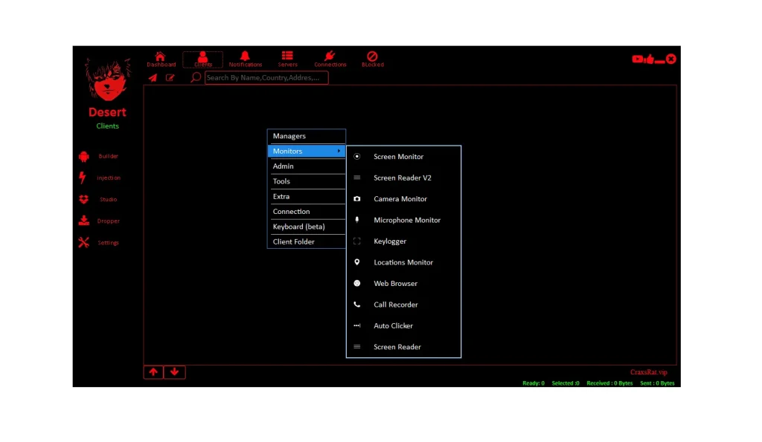Expand the Monitors submenu arrow

[x=339, y=151]
